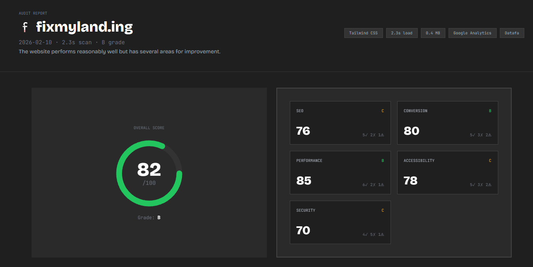Click the 2.3s load badge
Image resolution: width=533 pixels, height=267 pixels.
pyautogui.click(x=402, y=33)
